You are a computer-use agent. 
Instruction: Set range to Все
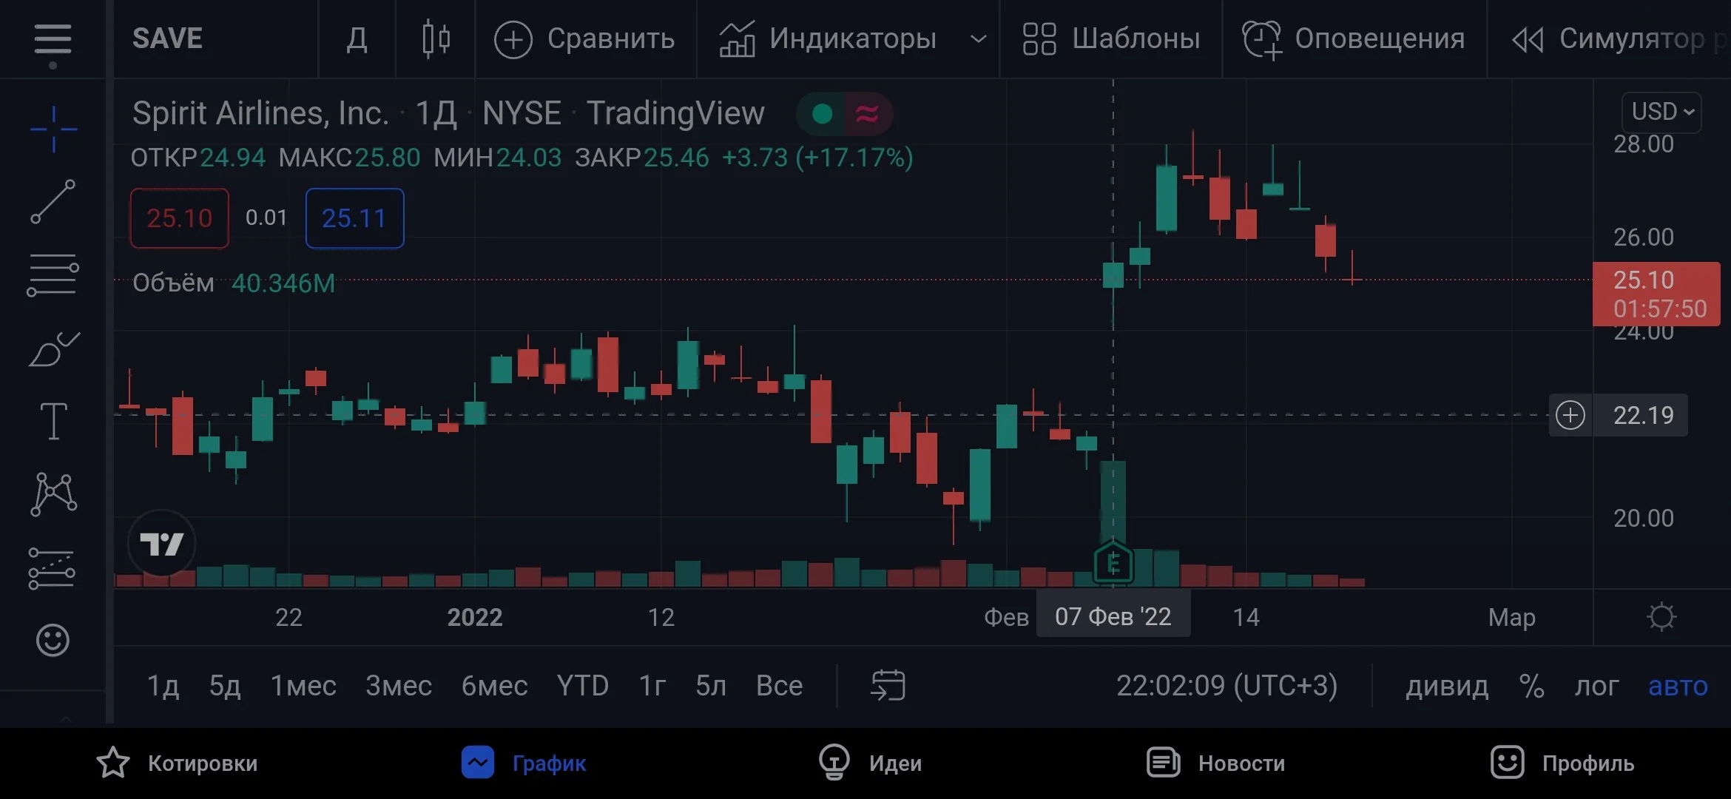779,686
